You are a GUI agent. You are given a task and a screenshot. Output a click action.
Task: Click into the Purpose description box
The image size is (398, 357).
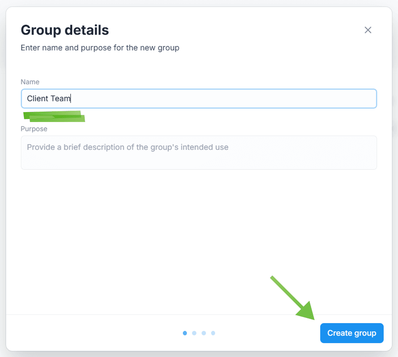tap(199, 152)
